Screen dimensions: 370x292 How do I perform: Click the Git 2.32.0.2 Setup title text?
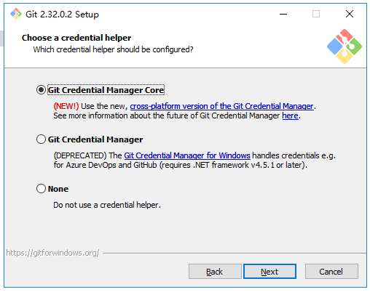pyautogui.click(x=62, y=15)
